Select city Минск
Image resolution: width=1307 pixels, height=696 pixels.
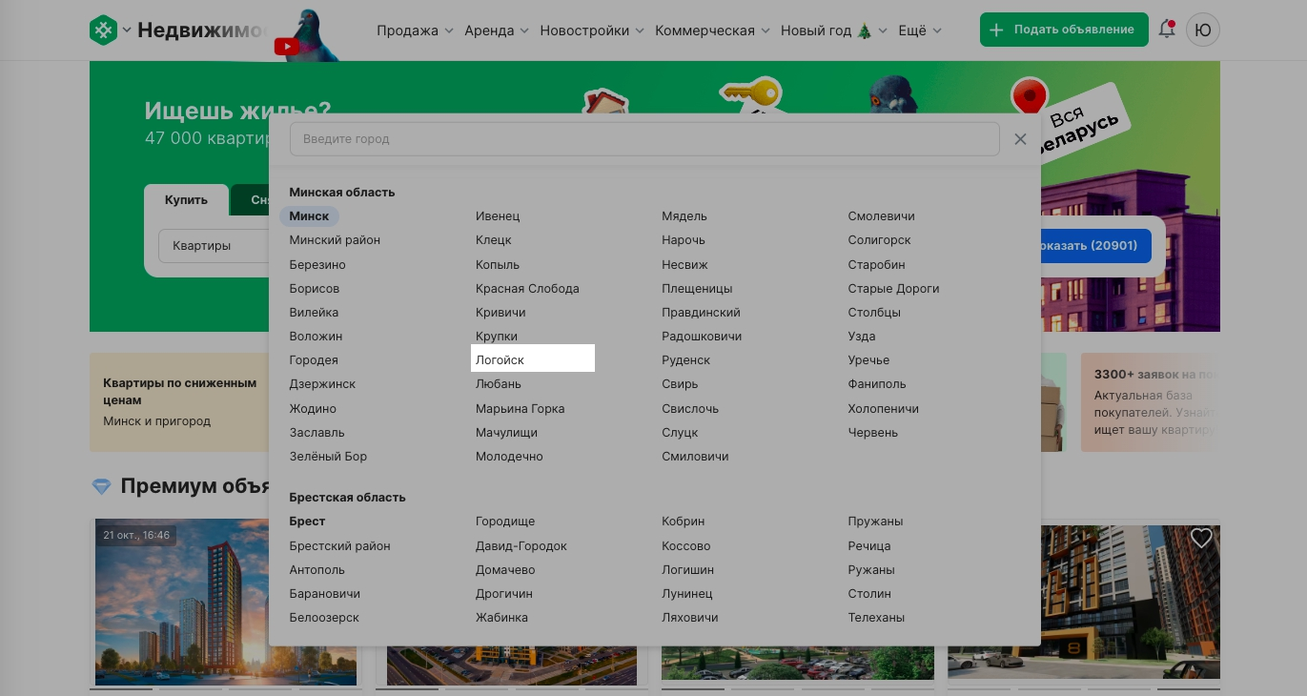click(309, 216)
